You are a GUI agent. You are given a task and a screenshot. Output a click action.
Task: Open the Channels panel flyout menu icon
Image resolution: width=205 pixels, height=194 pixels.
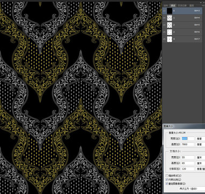coord(203,5)
